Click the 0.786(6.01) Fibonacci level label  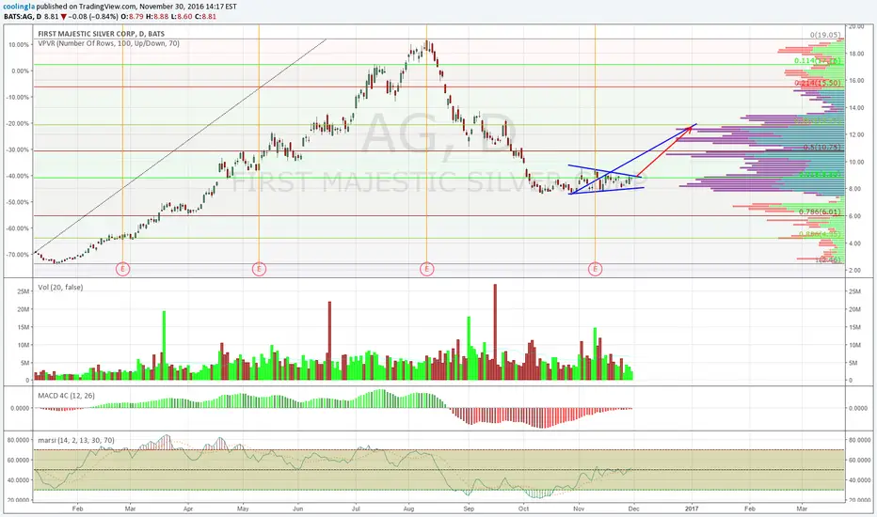pyautogui.click(x=820, y=211)
